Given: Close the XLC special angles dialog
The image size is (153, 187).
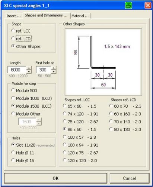Looking at the screenshot, I should click(x=148, y=6).
